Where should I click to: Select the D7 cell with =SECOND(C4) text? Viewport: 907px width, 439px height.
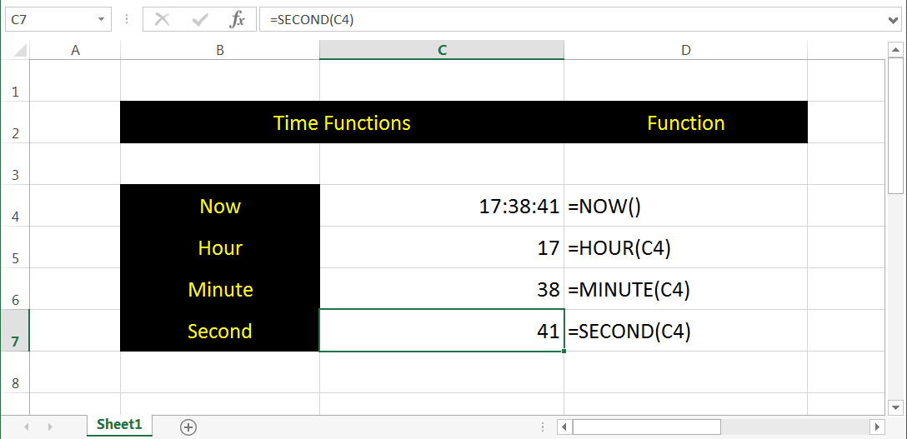pyautogui.click(x=685, y=331)
